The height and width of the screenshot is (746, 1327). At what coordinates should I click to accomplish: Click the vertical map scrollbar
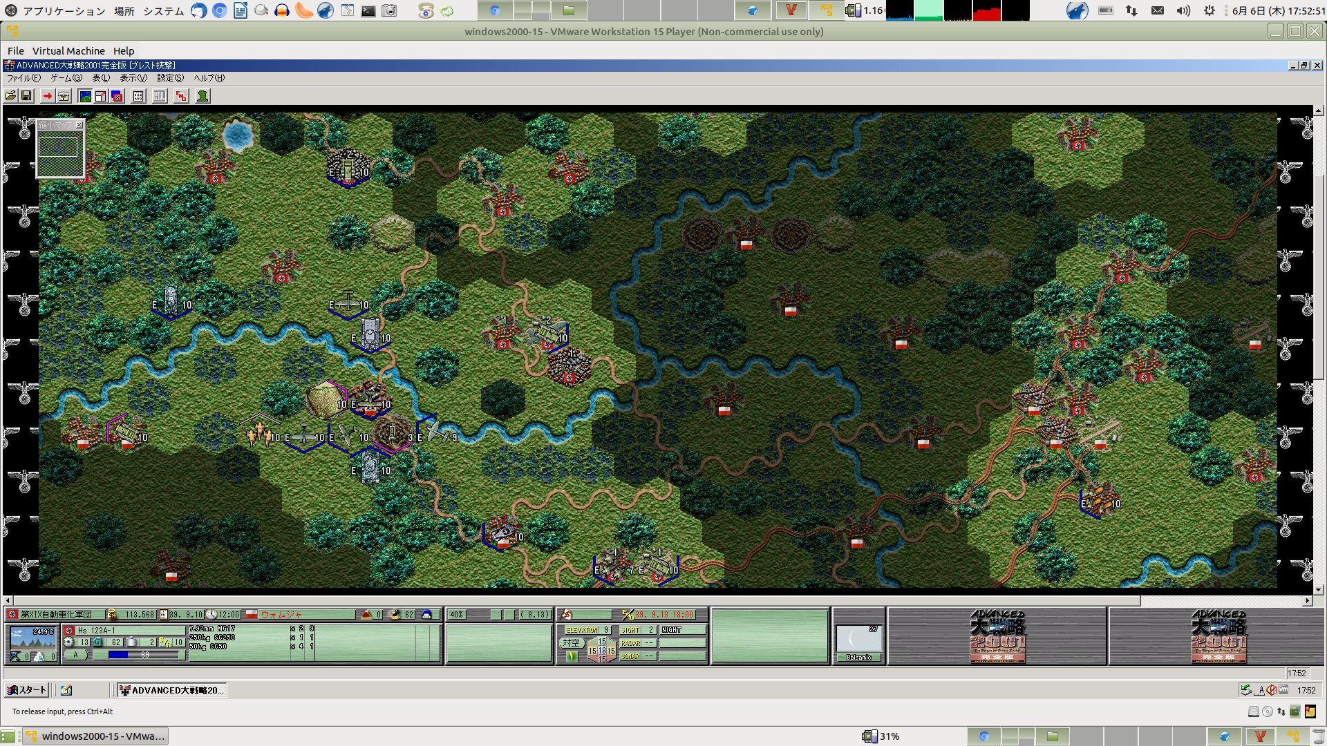(1318, 350)
